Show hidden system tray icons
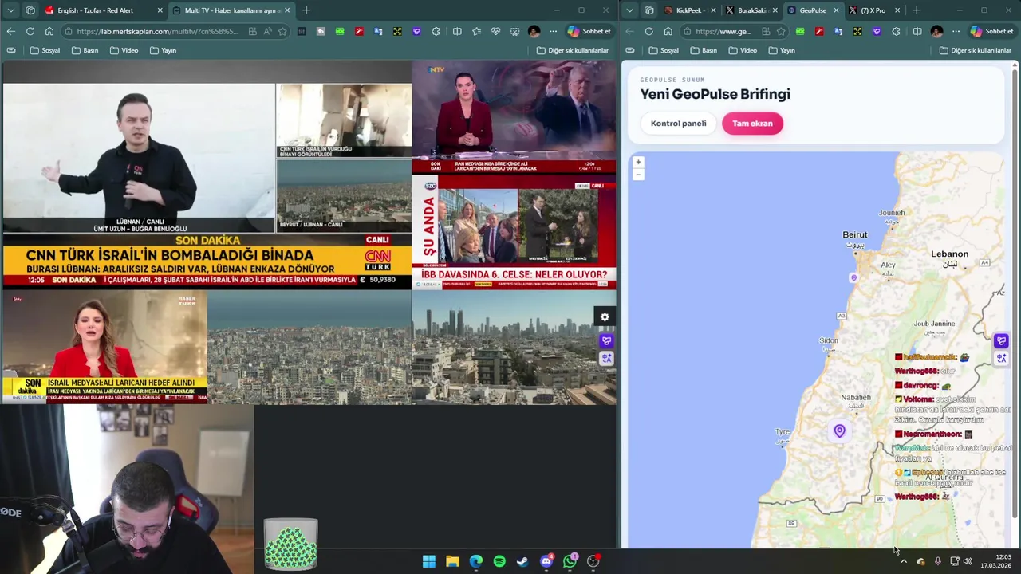 coord(903,561)
